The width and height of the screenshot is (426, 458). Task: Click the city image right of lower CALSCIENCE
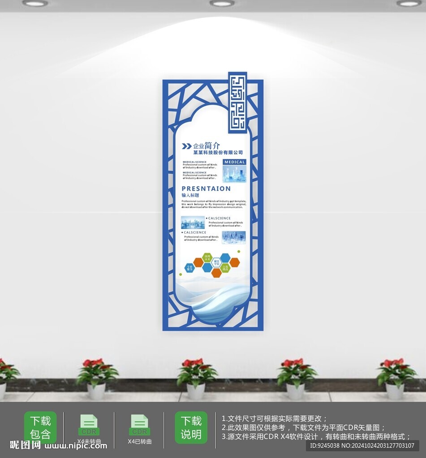coord(234,237)
